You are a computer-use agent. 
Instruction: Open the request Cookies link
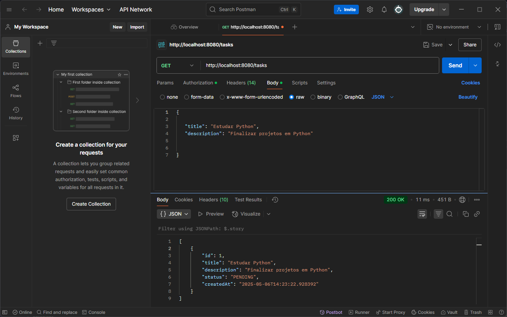tap(471, 83)
